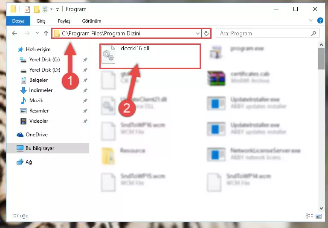328x228 pixels.
Task: Open Yerel Disk (C:) in sidebar
Action: click(x=40, y=60)
